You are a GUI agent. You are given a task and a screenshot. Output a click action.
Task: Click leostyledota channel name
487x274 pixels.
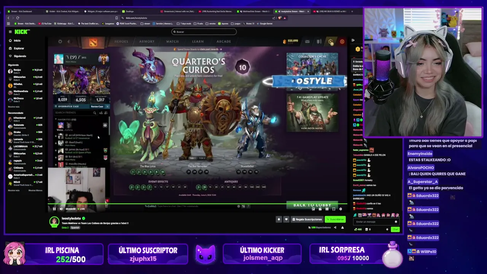pos(71,218)
